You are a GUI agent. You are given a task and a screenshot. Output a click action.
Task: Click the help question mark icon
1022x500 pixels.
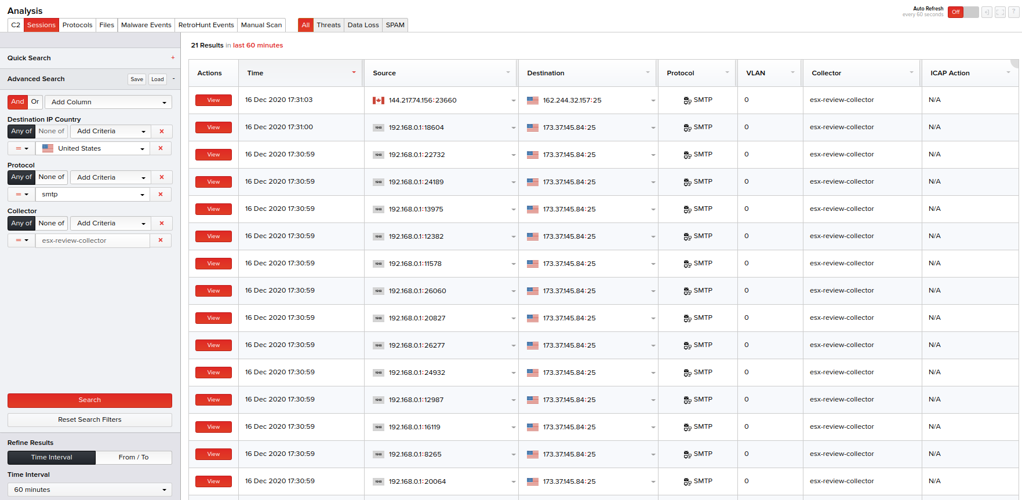(1013, 12)
